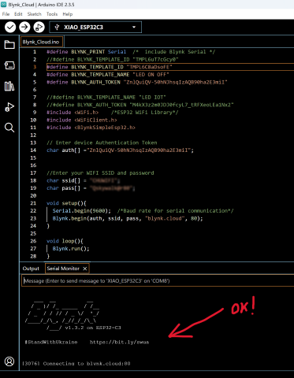This screenshot has width=294, height=378.
Task: Click the commented "LED IOT" template name line
Action: click(x=106, y=97)
